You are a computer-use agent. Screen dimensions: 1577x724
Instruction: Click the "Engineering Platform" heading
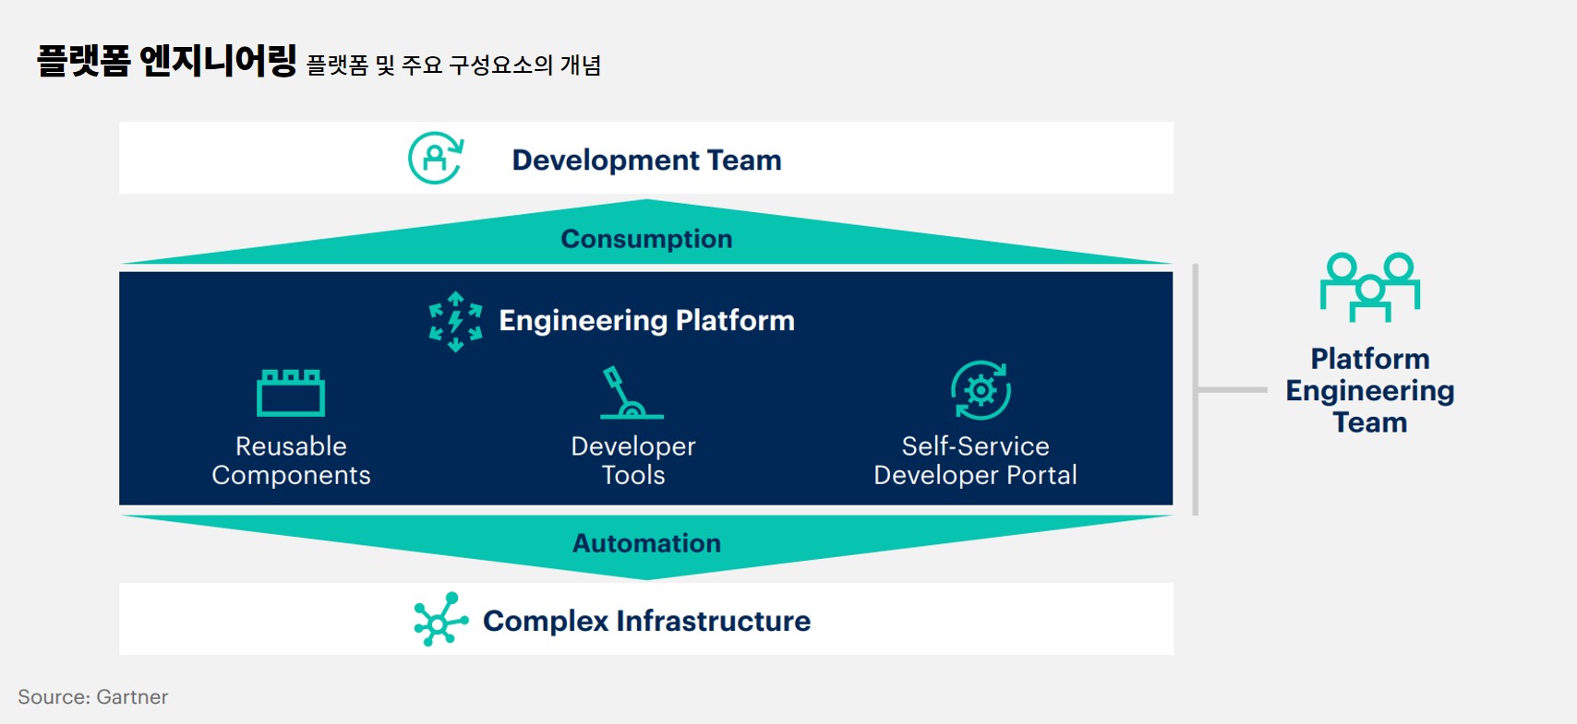pos(646,320)
